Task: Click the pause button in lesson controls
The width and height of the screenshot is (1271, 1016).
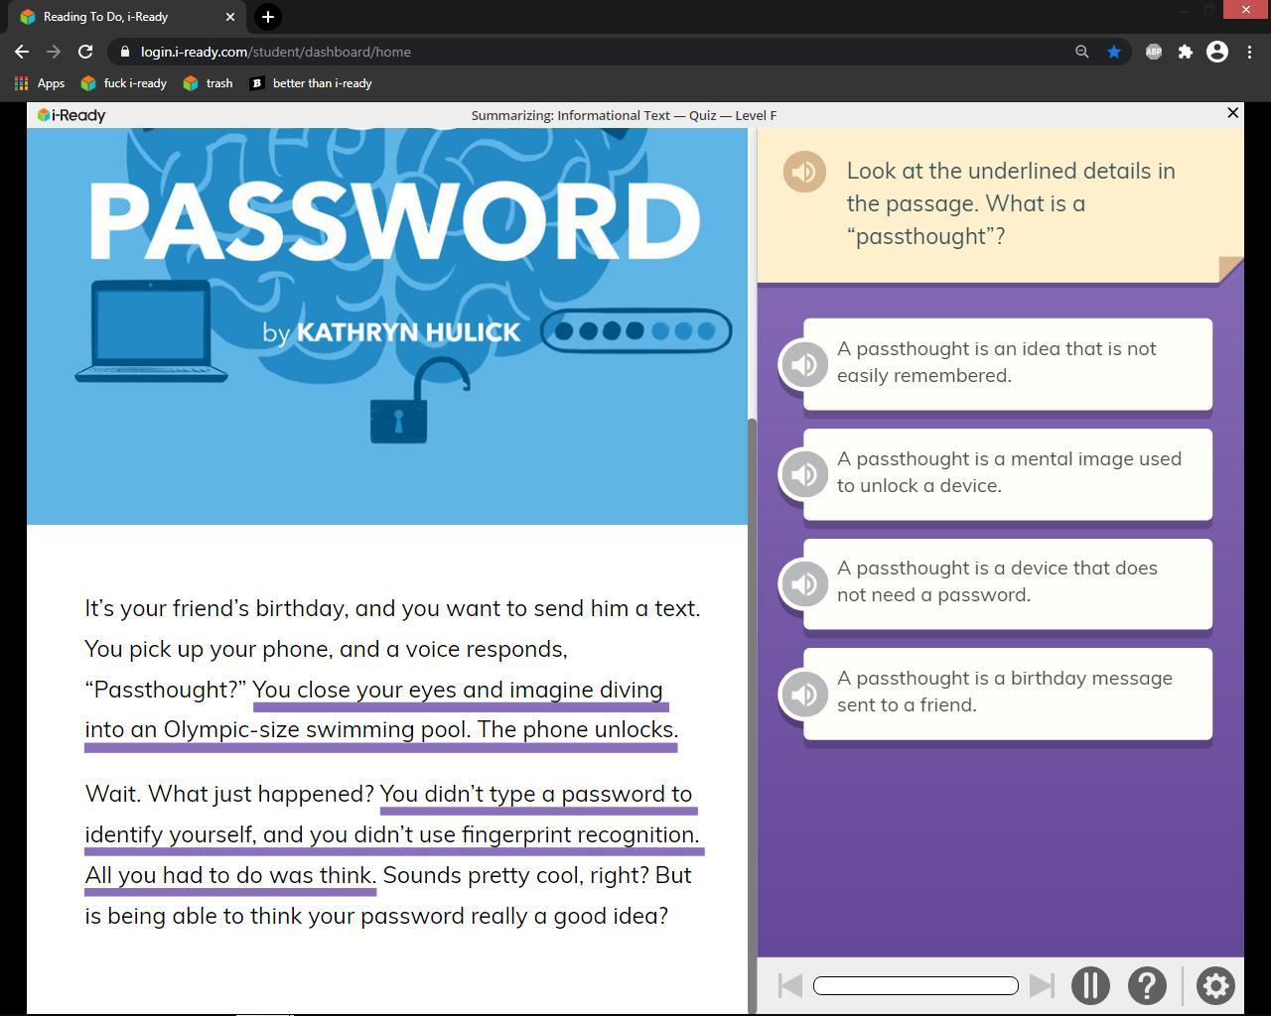Action: [x=1090, y=985]
